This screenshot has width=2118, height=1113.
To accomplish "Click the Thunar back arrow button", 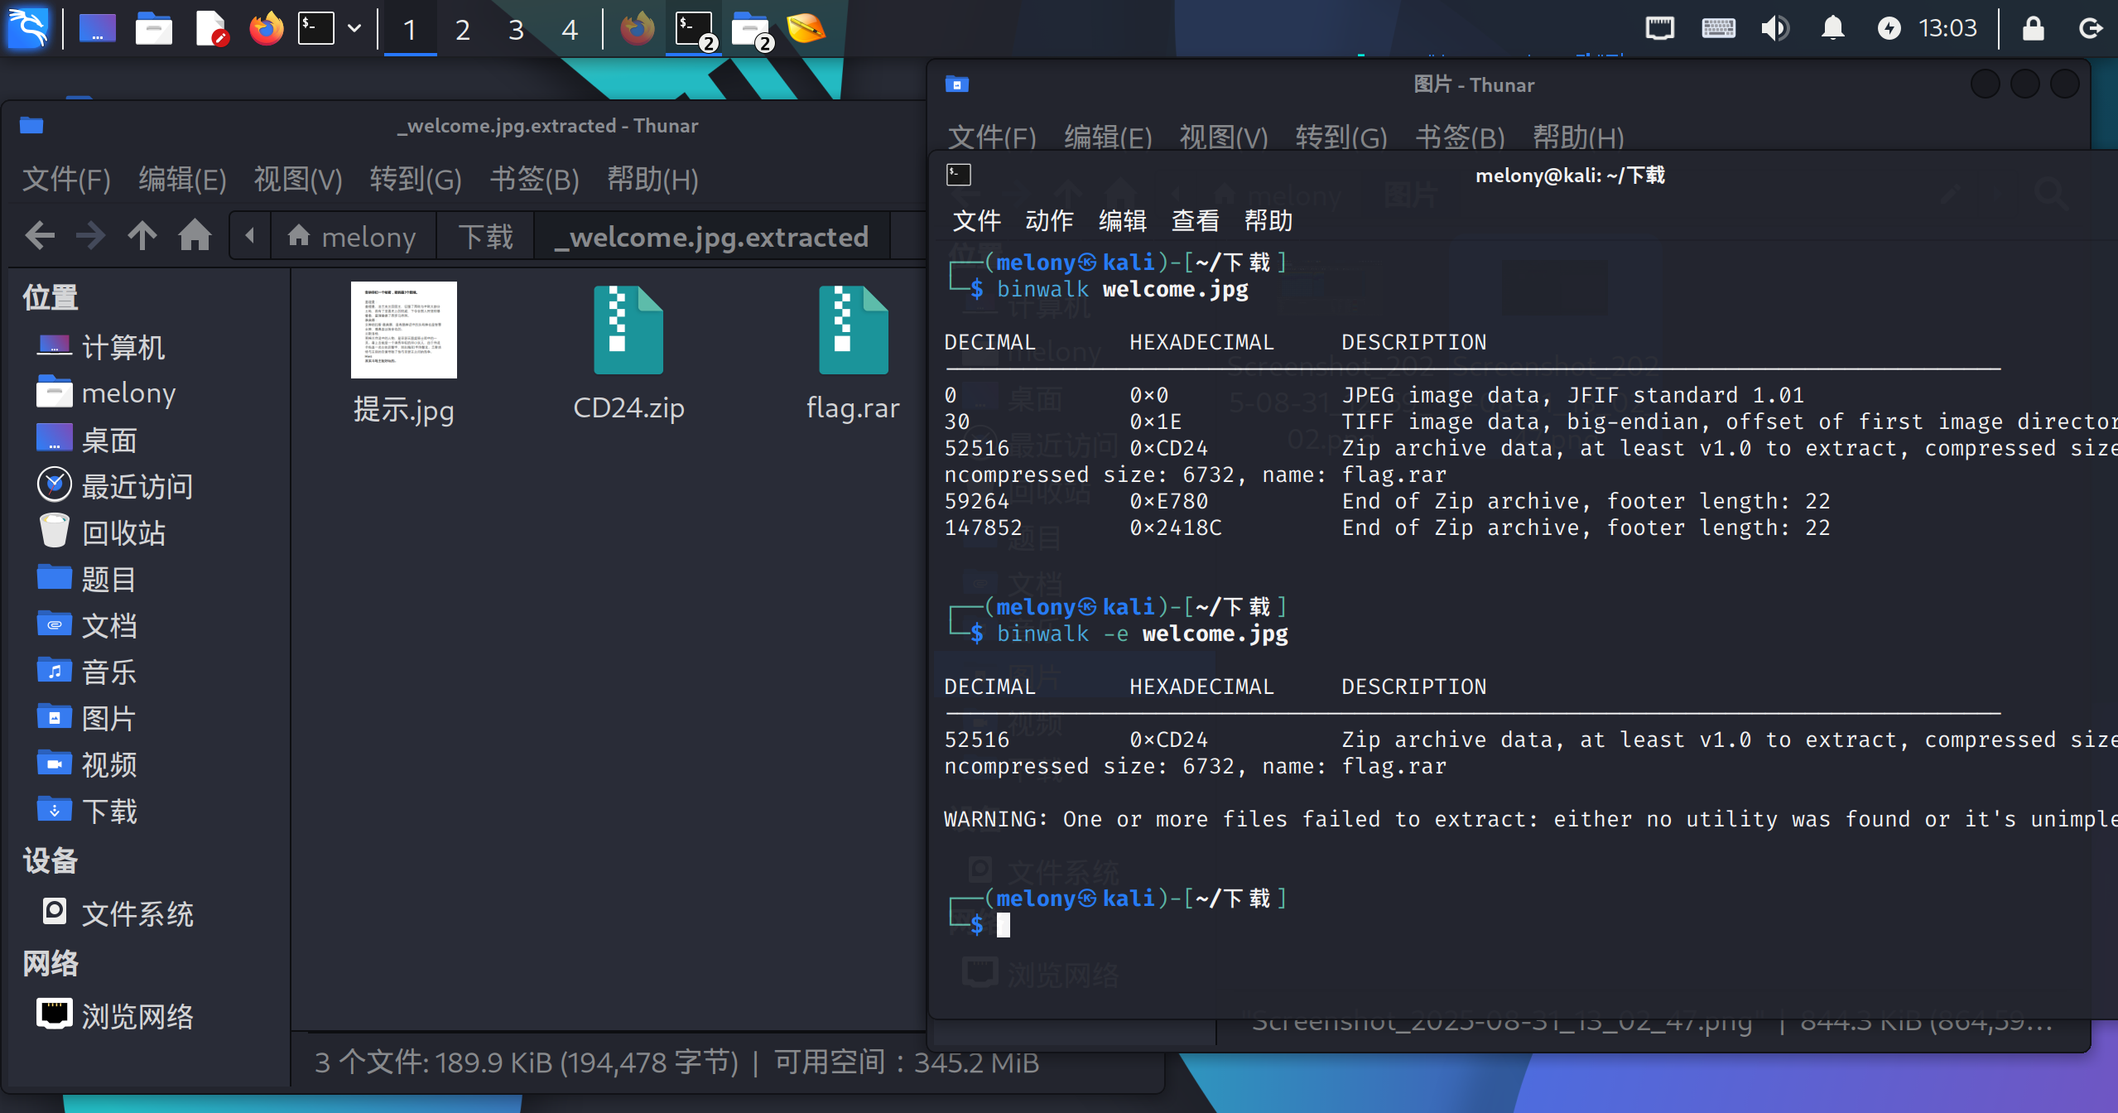I will 40,237.
